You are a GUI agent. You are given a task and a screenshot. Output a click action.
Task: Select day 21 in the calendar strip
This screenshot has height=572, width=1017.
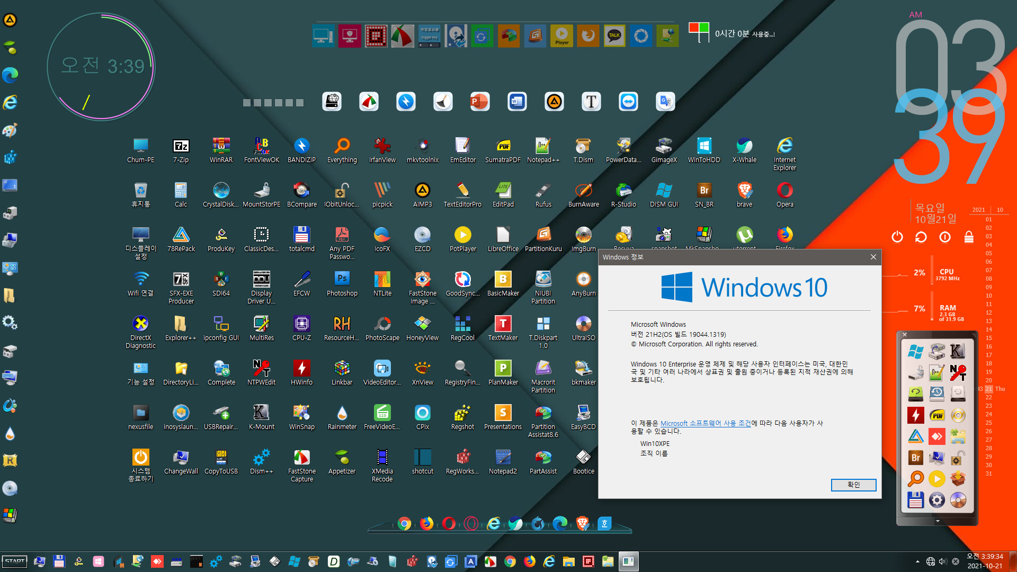tap(988, 389)
